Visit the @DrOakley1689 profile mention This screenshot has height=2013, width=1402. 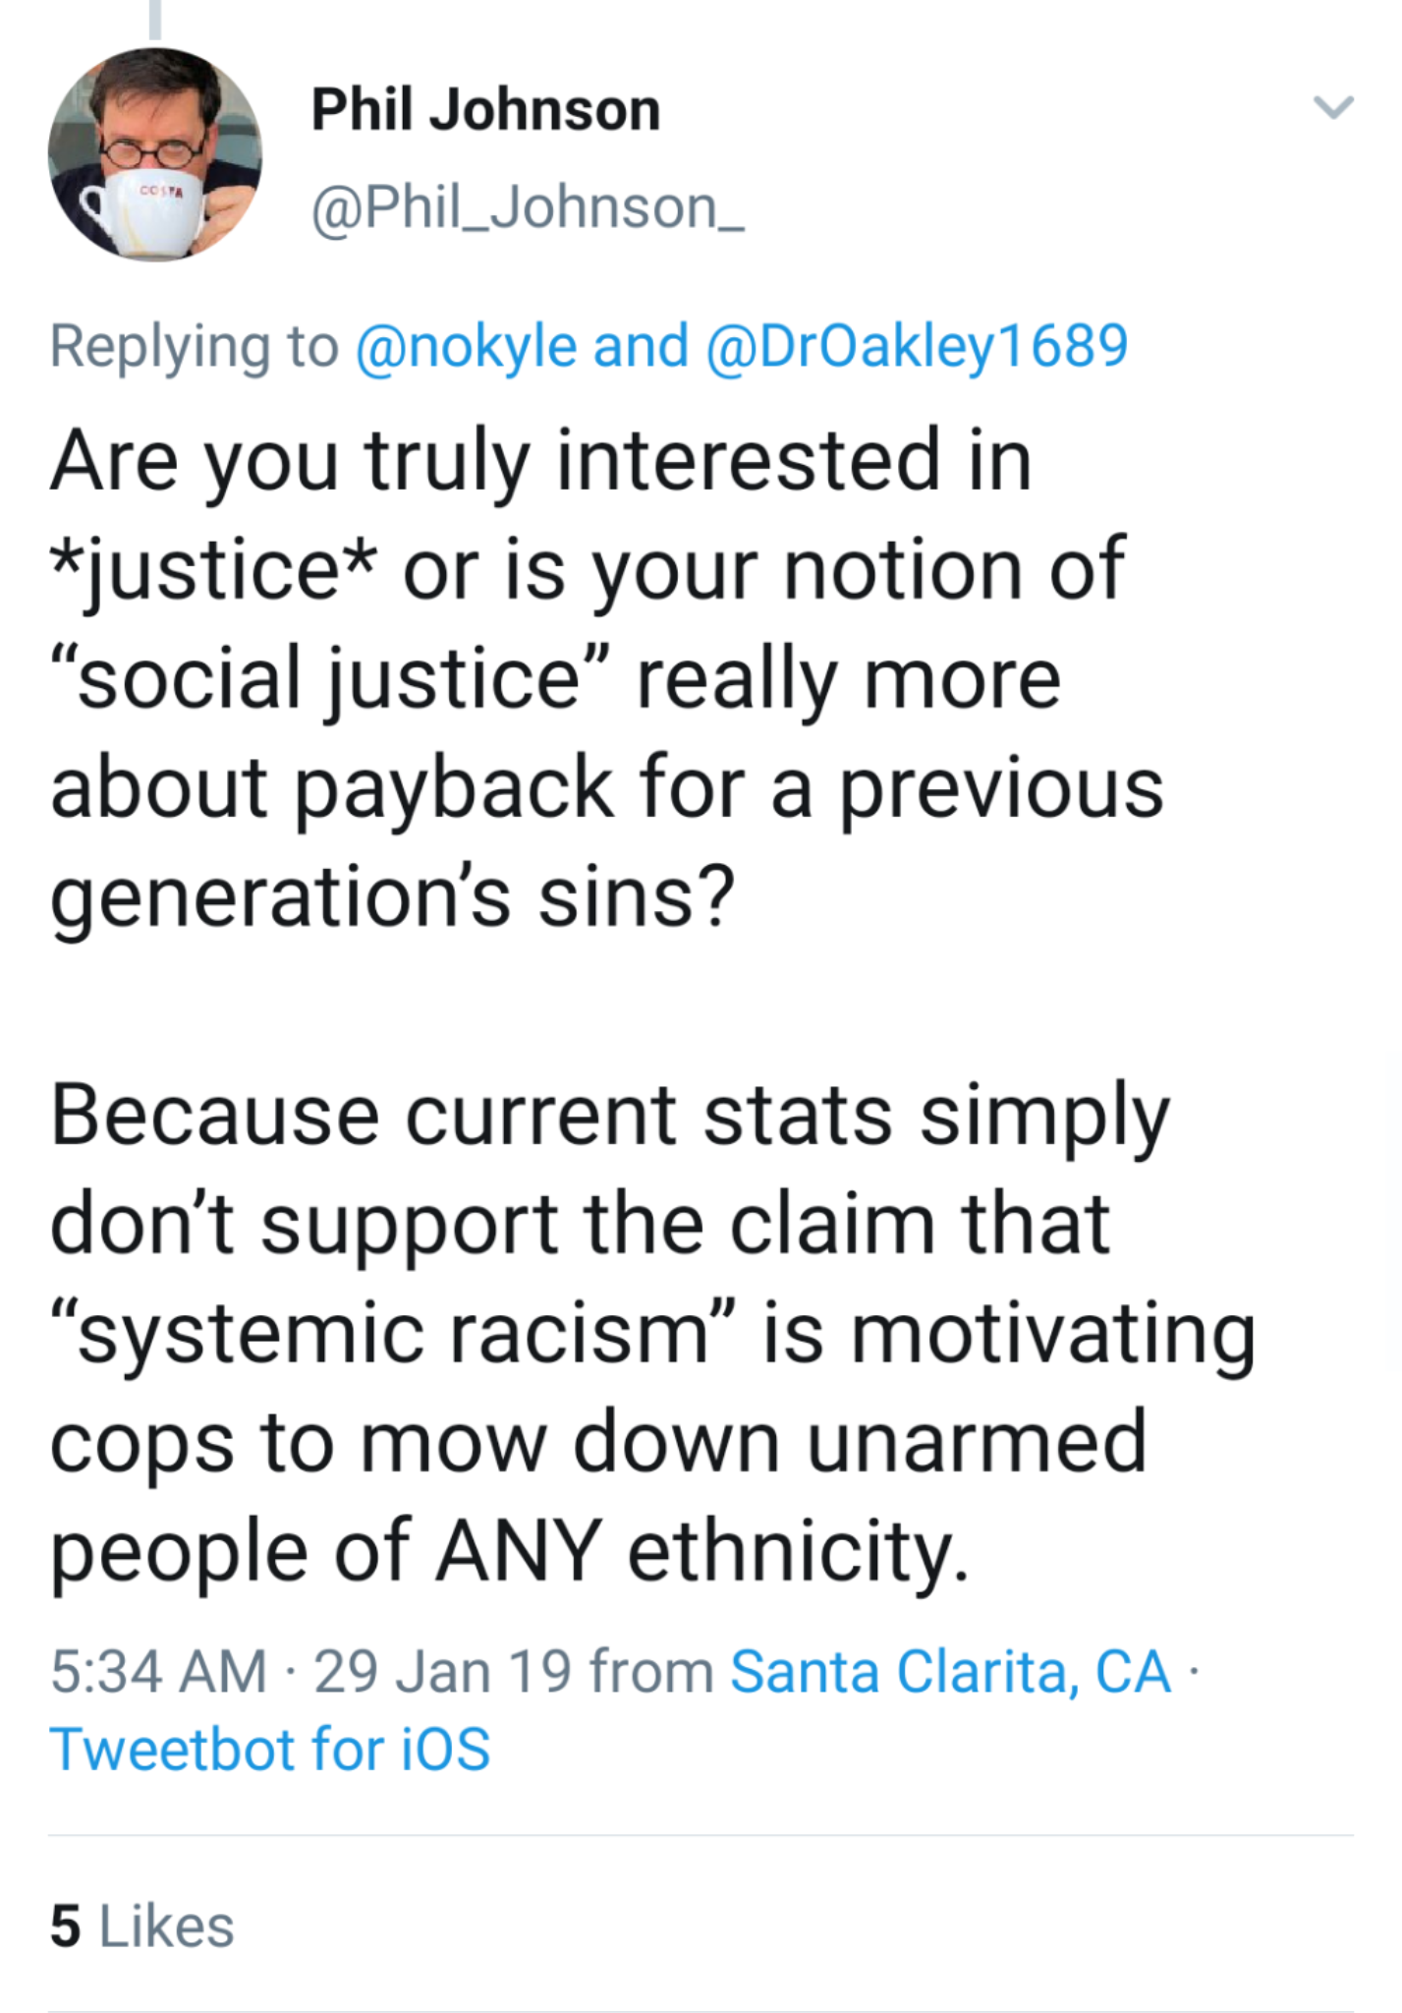click(916, 346)
